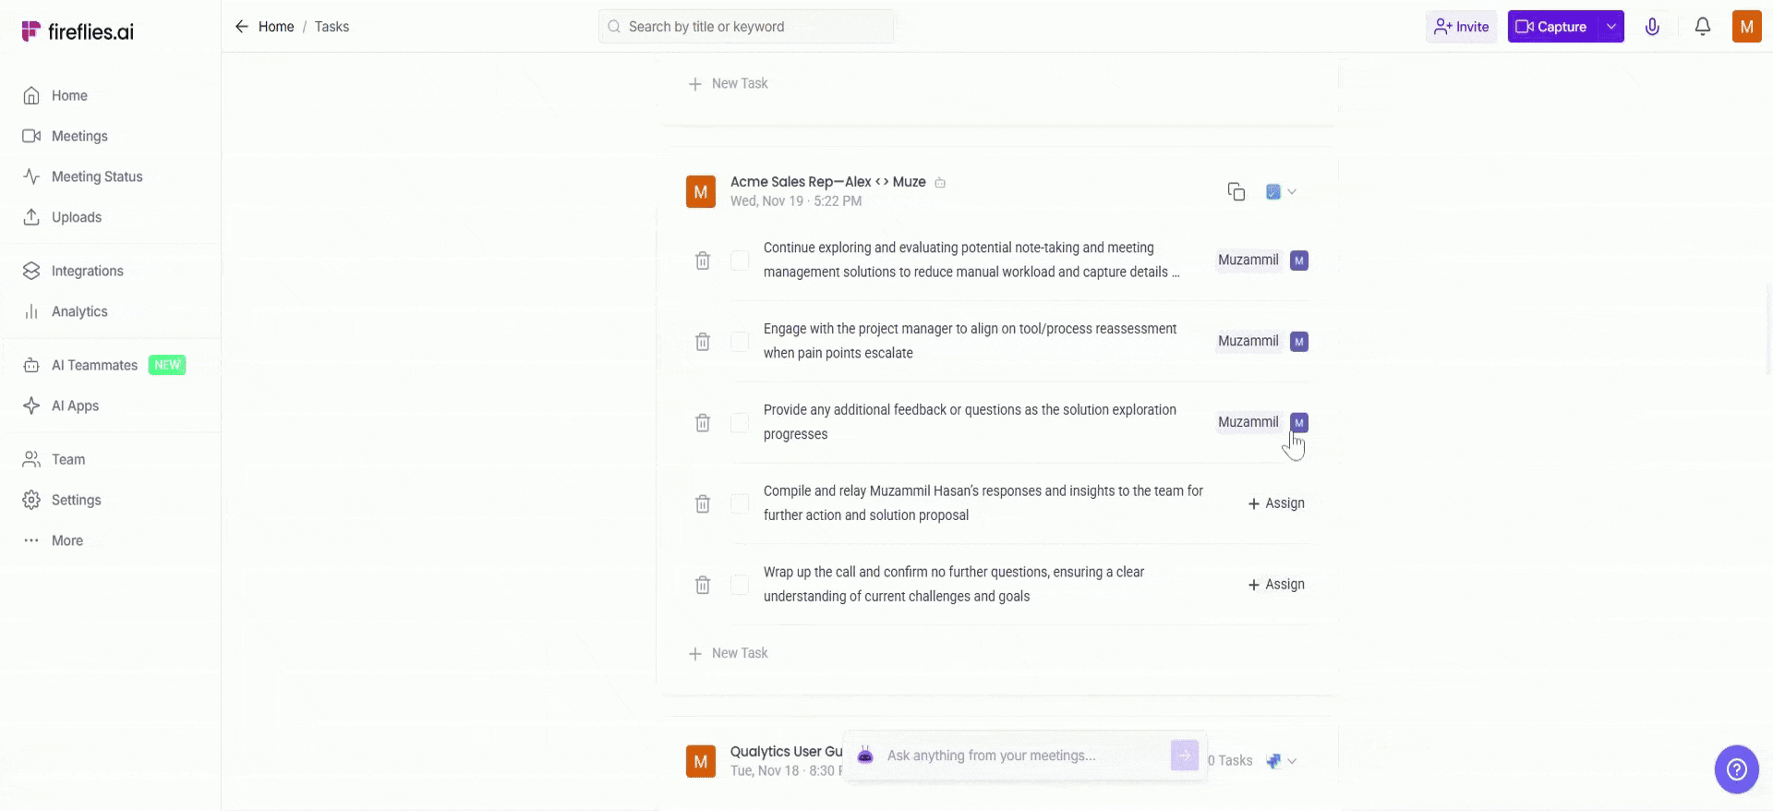Screen dimensions: 1773x811
Task: Assign the 'Compile and relay' task
Action: [1276, 503]
